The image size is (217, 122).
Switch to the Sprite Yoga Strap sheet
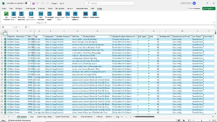[x=44, y=117]
